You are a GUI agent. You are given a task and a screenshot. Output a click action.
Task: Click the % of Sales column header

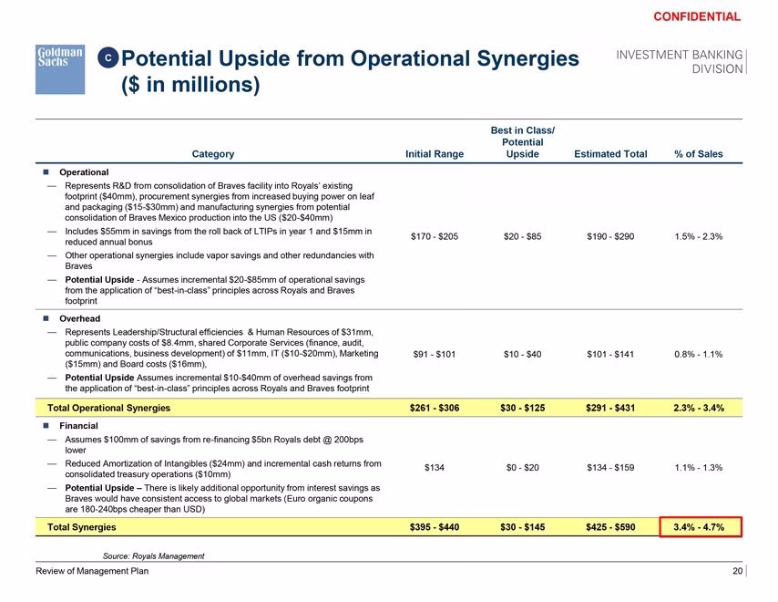698,154
